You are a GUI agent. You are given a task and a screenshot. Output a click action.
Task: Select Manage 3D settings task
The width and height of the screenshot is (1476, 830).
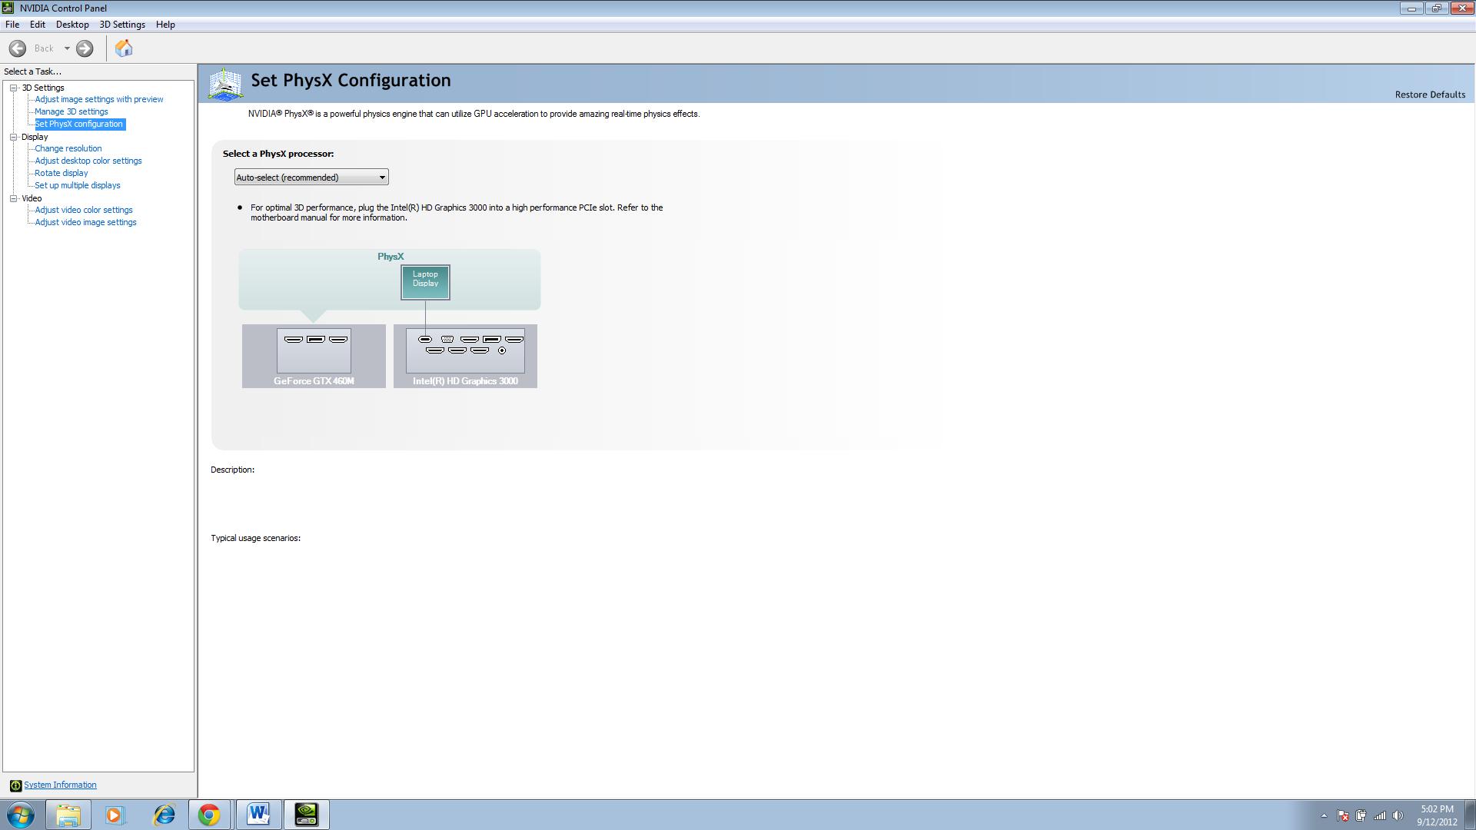tap(71, 111)
